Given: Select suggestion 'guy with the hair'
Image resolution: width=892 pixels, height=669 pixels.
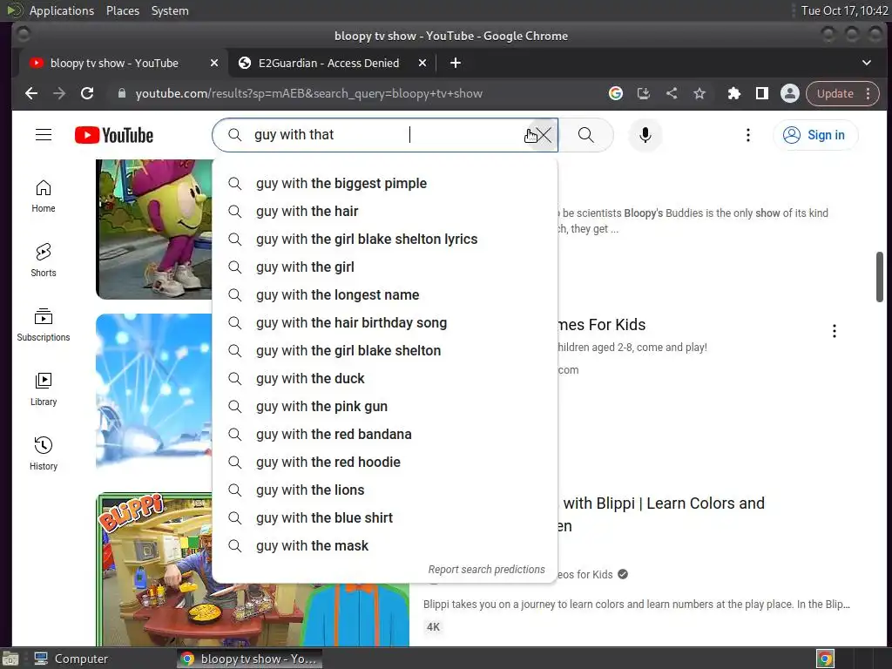Looking at the screenshot, I should 384,211.
